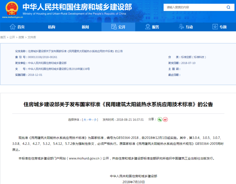Open 文件库 breadcrumb link
The image size is (236, 184).
(32, 37)
